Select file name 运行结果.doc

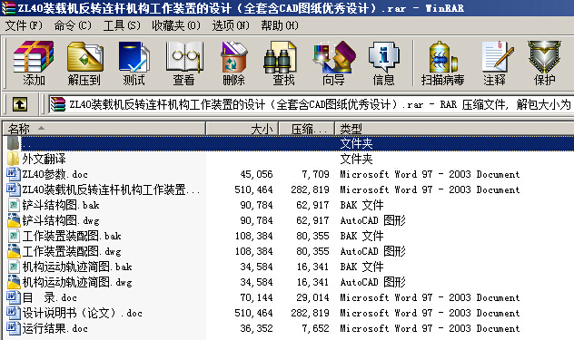click(54, 328)
